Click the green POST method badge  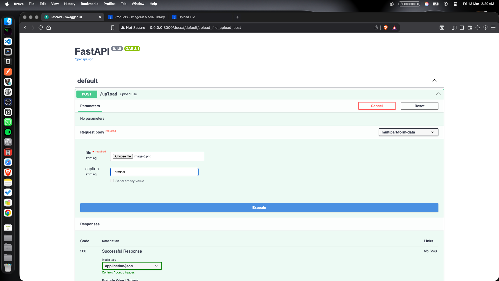point(87,94)
